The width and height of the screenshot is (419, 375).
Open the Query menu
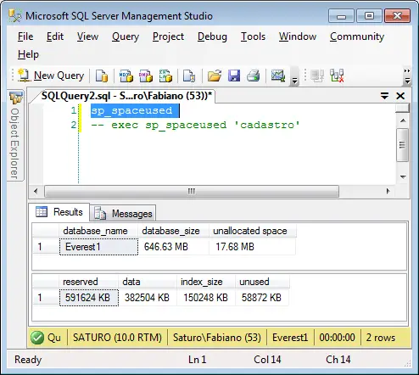click(126, 36)
